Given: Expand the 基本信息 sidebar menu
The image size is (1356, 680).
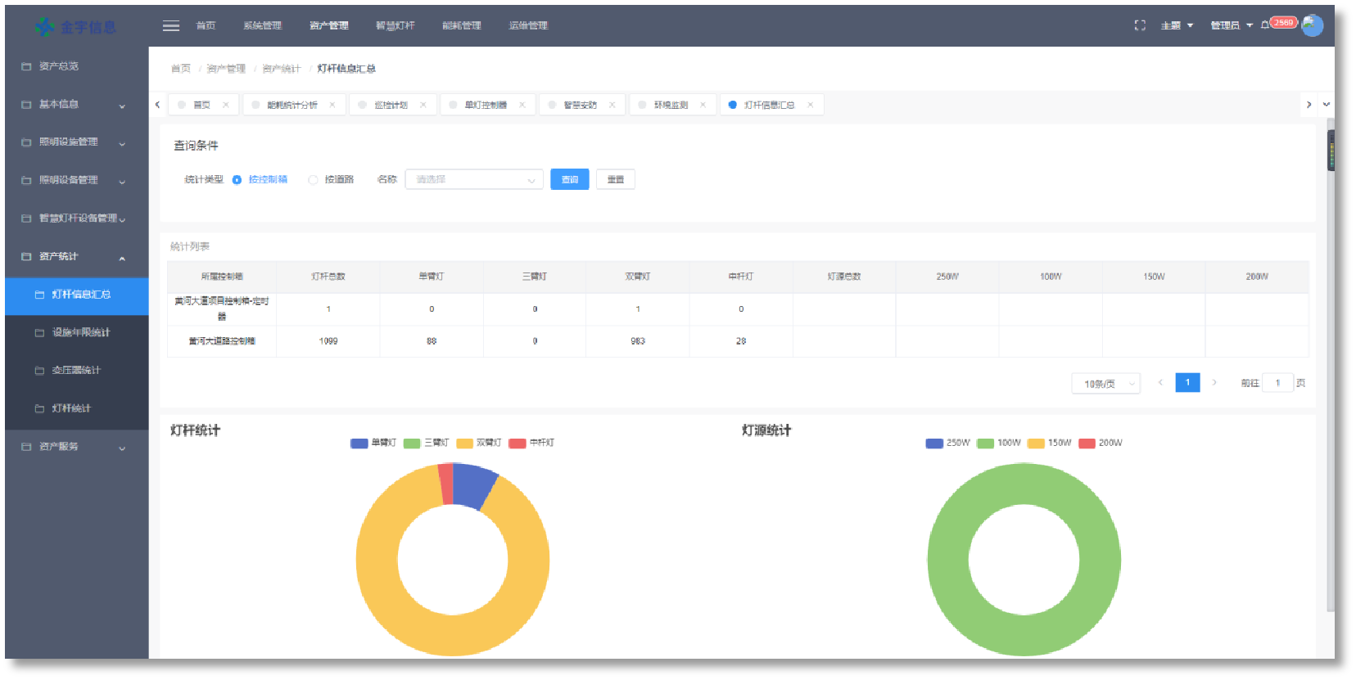Looking at the screenshot, I should coord(76,105).
